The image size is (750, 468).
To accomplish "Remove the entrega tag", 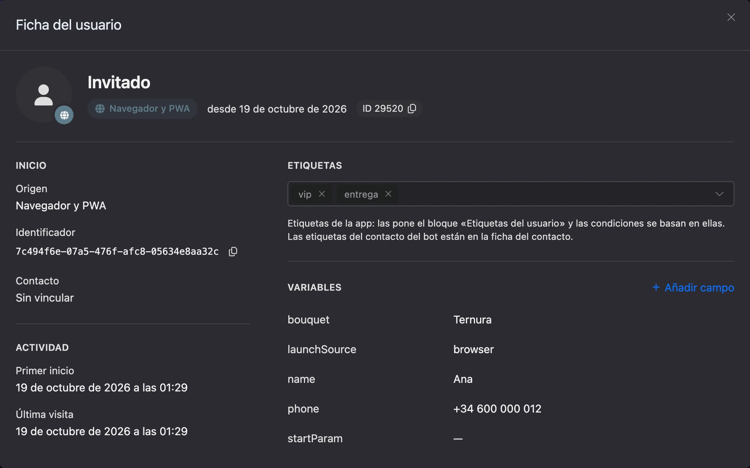I will pos(388,194).
